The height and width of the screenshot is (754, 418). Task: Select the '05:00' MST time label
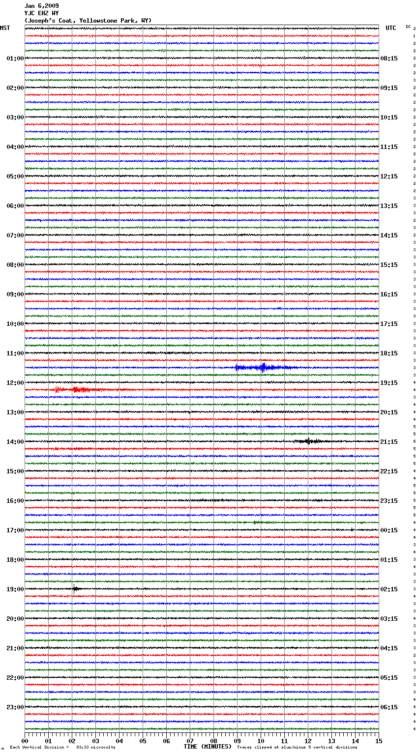click(x=15, y=176)
